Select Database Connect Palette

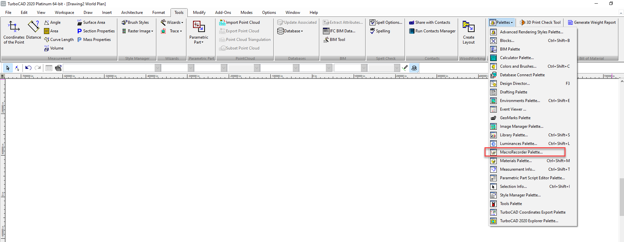point(533,75)
